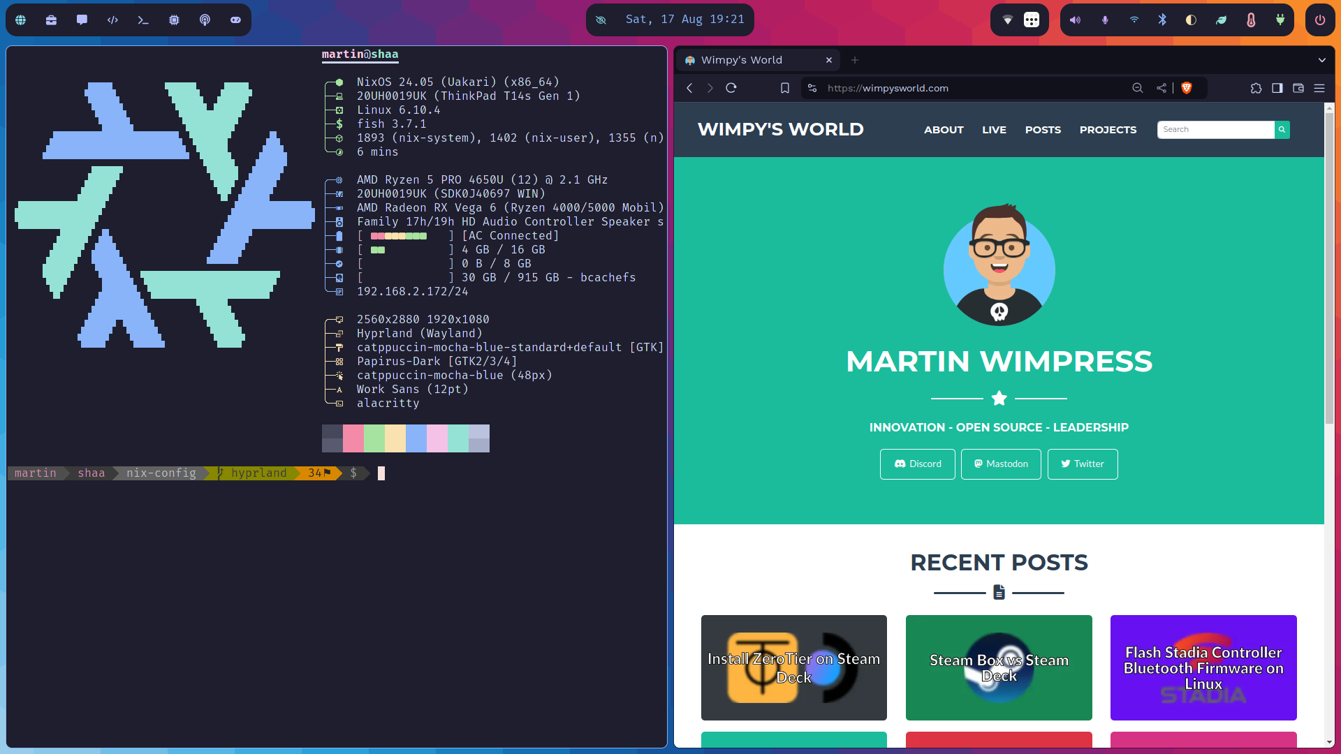This screenshot has height=754, width=1341.
Task: Expand the tab search chevron
Action: tap(1321, 60)
